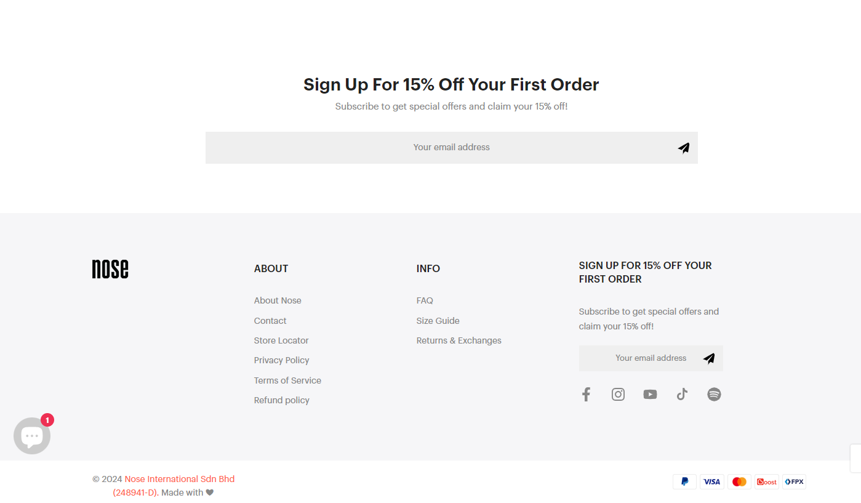
Task: Open the Shopify chat bubble
Action: click(32, 436)
